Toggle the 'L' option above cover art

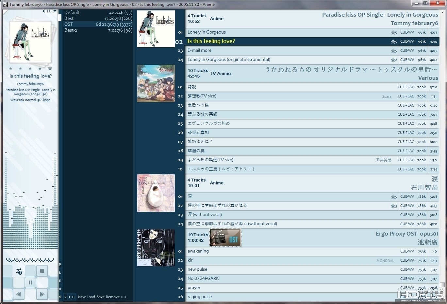click(x=50, y=11)
